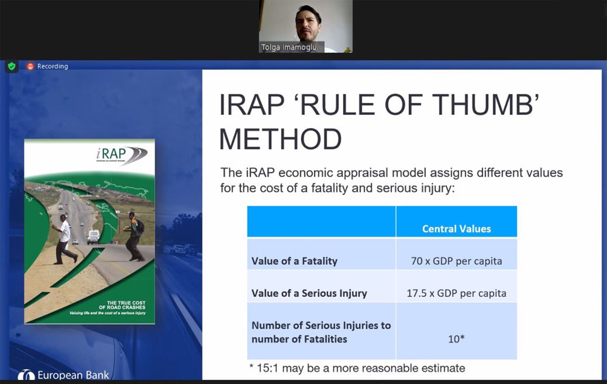The image size is (607, 384).
Task: Click the pedestrian in the white shirt
Action: click(63, 239)
